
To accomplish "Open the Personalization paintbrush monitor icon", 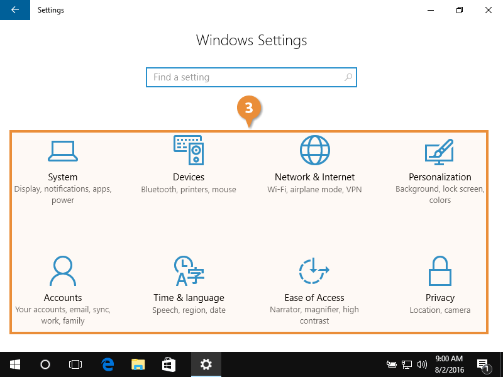I will 439,151.
